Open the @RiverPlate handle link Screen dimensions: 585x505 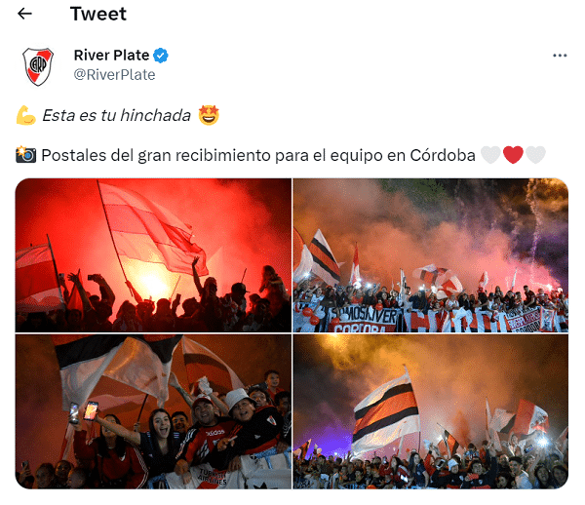click(x=114, y=75)
